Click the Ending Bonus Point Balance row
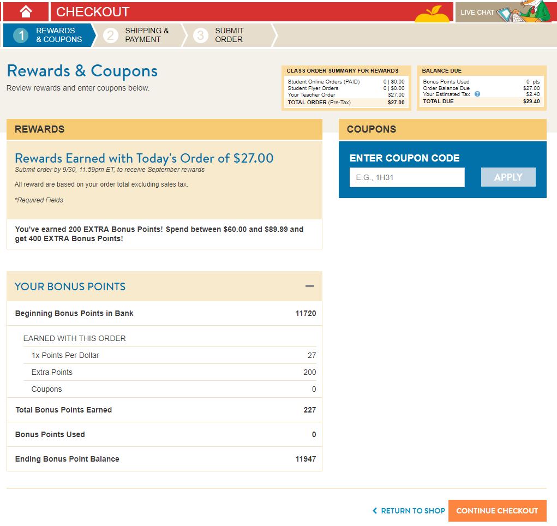The image size is (557, 526). click(x=164, y=459)
